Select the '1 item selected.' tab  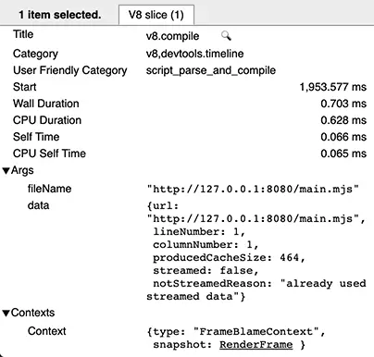tap(60, 15)
